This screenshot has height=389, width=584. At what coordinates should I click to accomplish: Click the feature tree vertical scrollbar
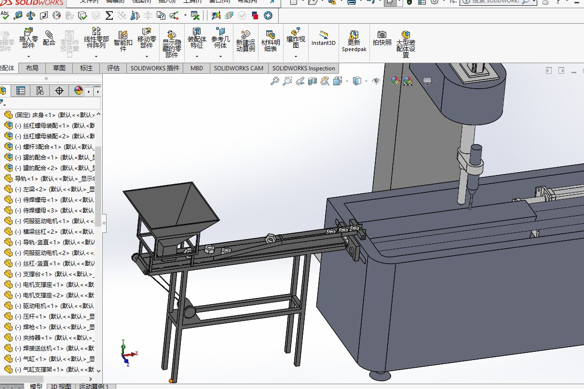[x=98, y=186]
